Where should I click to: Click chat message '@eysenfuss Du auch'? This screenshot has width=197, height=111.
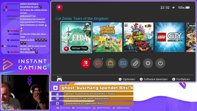29,7
